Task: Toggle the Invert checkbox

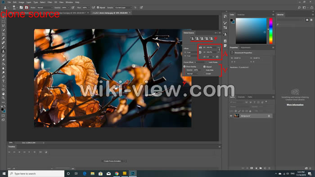Action: [204, 74]
